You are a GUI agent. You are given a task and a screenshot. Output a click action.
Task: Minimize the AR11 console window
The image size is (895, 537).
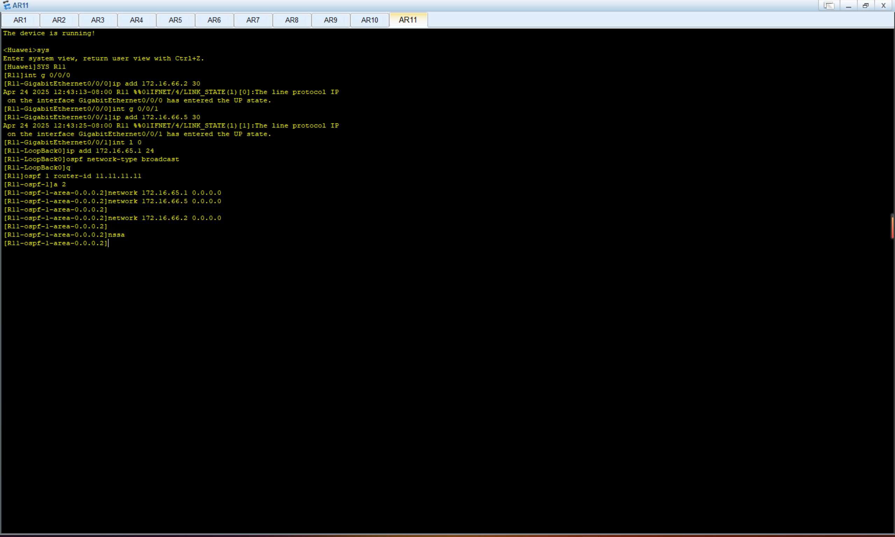point(849,6)
